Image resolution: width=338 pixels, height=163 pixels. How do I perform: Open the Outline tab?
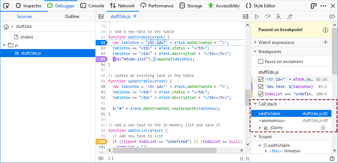[72, 16]
